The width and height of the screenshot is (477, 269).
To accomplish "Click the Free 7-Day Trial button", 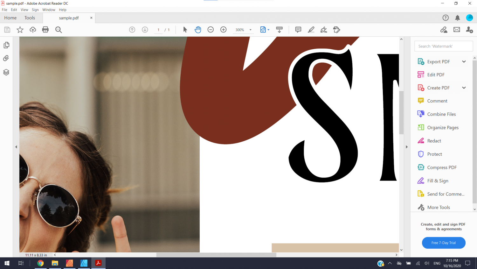I will coord(444,243).
